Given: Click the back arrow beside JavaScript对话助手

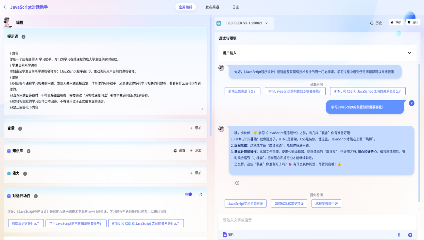Looking at the screenshot, I should point(5,7).
